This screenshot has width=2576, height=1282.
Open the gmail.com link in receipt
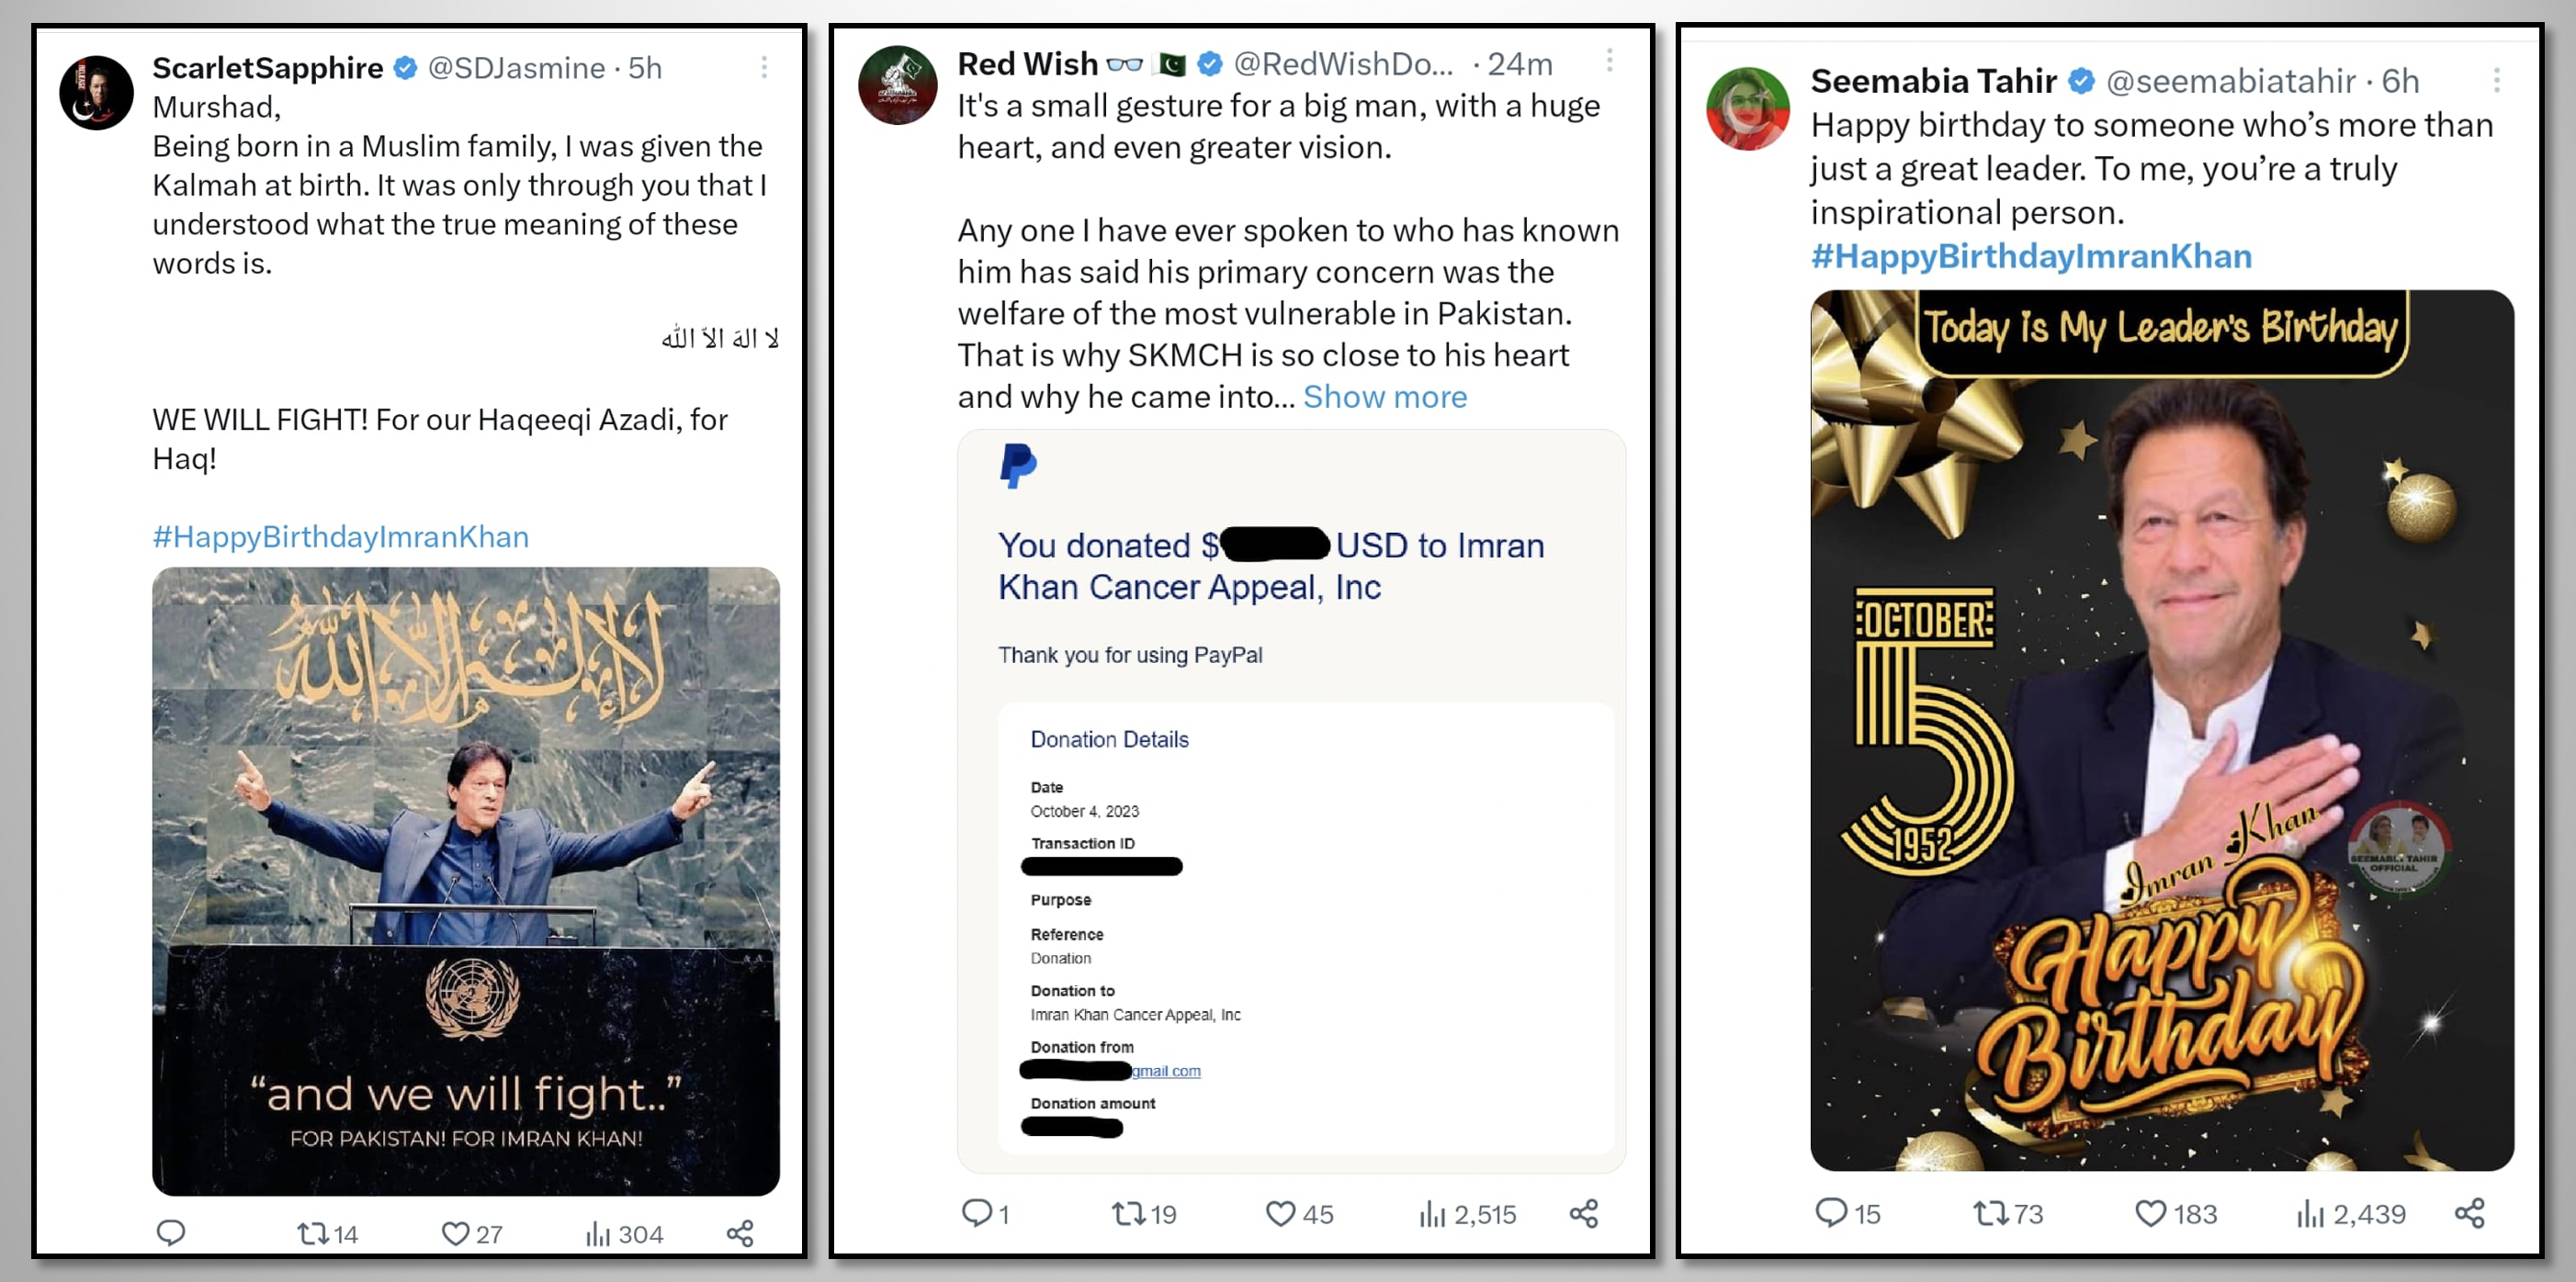1166,1071
